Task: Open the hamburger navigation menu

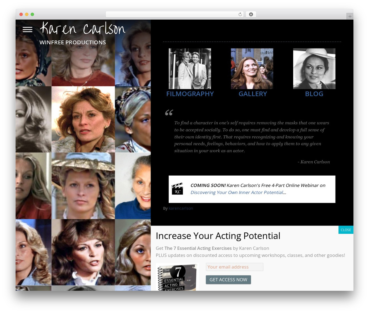Action: [27, 29]
